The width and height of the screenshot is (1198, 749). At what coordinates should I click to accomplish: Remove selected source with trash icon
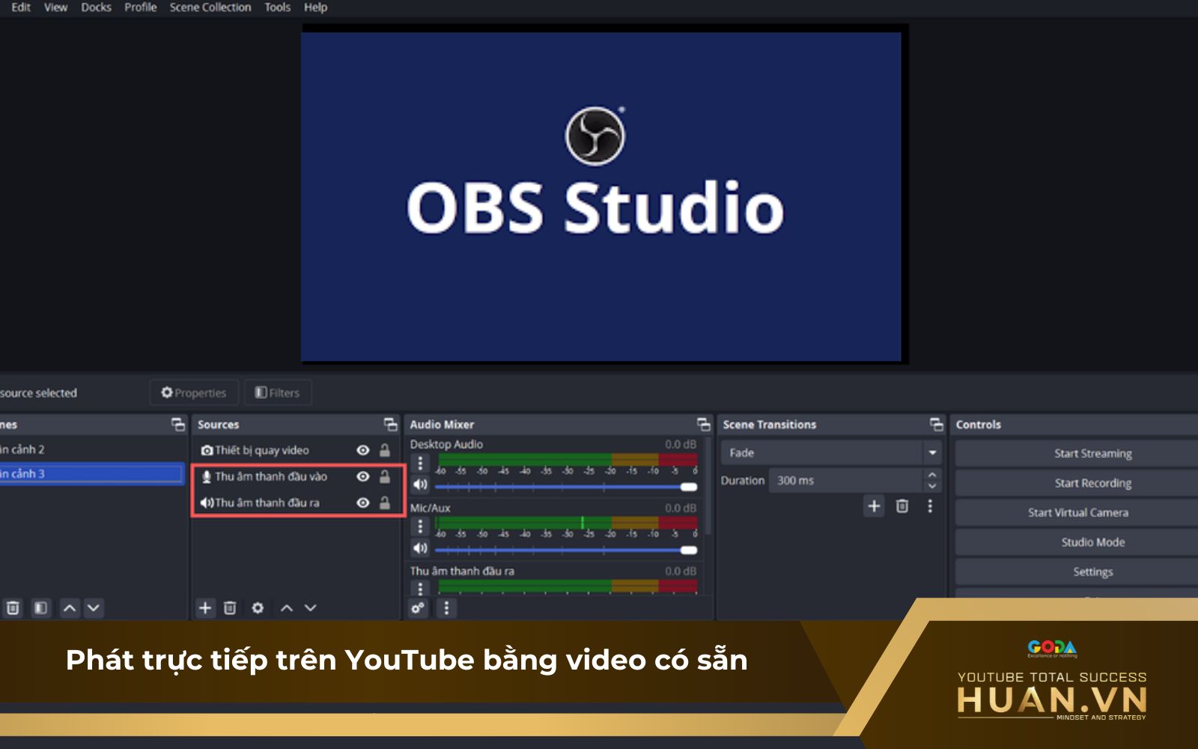coord(230,607)
